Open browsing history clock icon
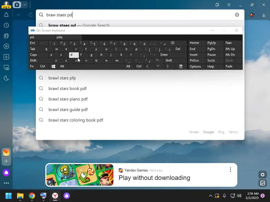 point(6,26)
